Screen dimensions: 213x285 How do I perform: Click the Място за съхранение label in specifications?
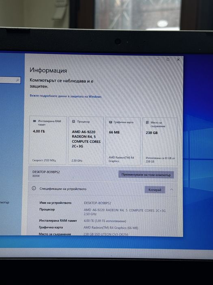pos(55,234)
